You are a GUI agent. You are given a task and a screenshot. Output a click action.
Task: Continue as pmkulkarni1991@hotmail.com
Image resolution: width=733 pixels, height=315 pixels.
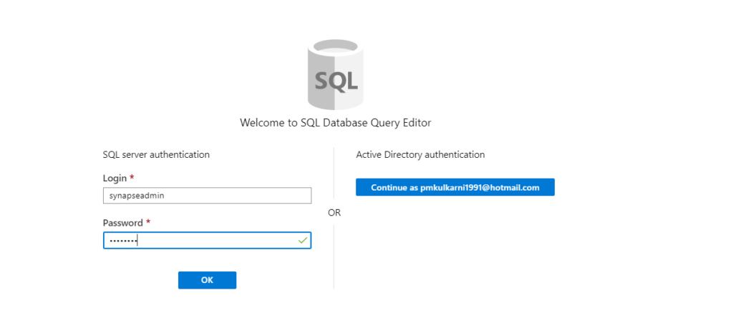455,187
